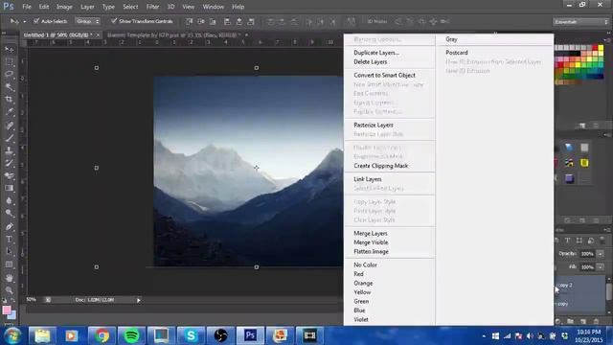613x345 pixels.
Task: Select the History Brush tool
Action: coord(10,163)
